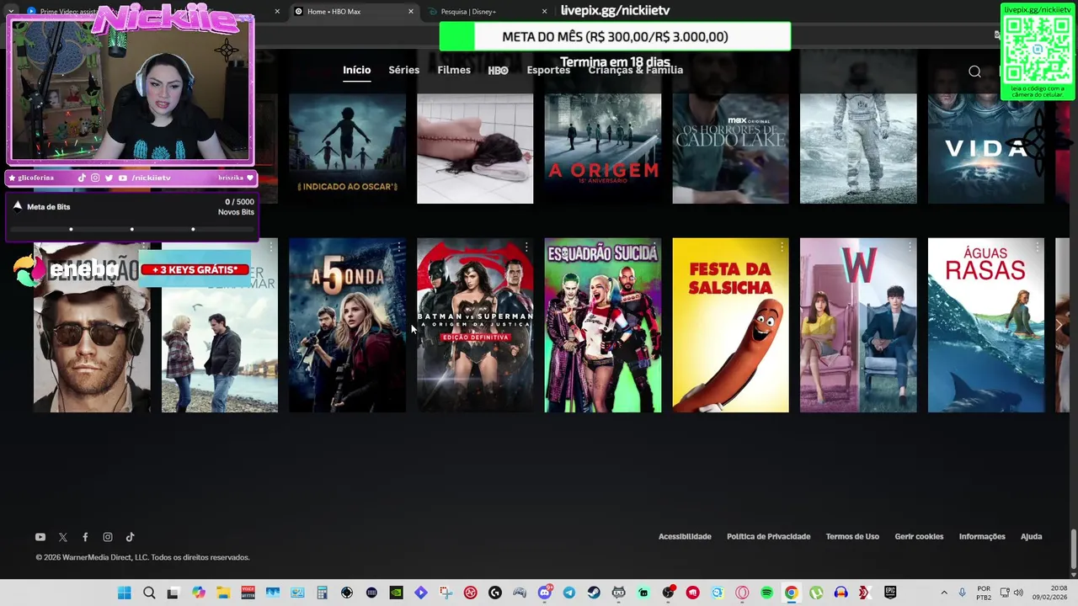The image size is (1078, 606).
Task: Open Águas Rasas poster
Action: tap(986, 325)
